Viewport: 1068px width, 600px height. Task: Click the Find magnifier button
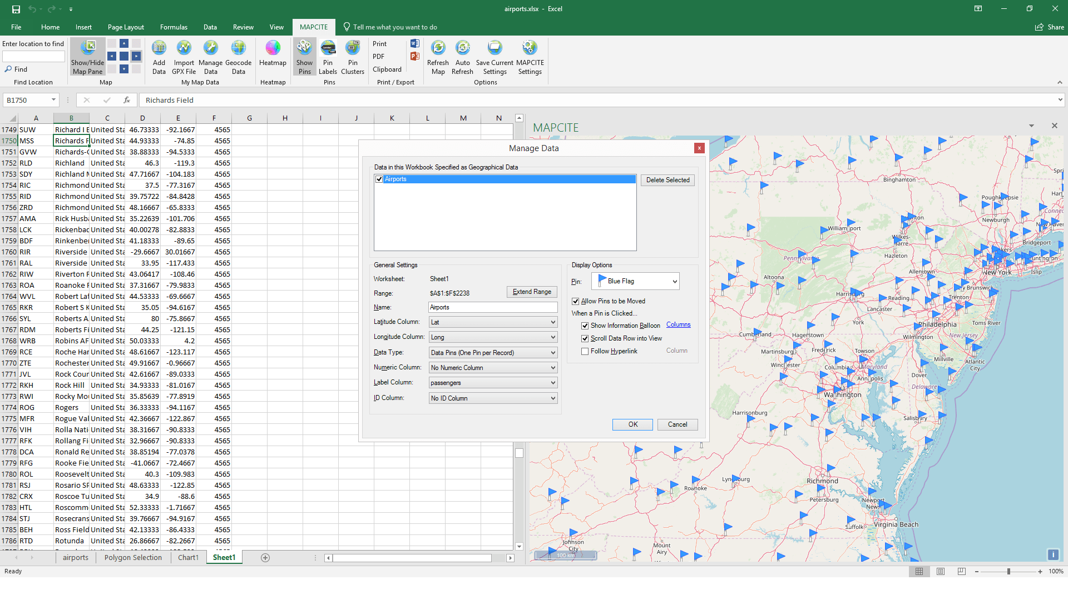(16, 69)
